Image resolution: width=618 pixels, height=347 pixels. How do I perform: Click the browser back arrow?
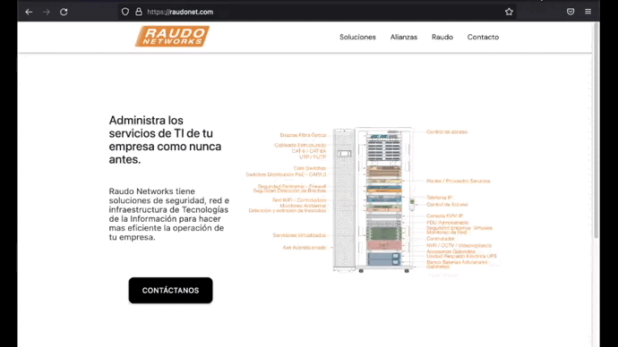[x=29, y=12]
